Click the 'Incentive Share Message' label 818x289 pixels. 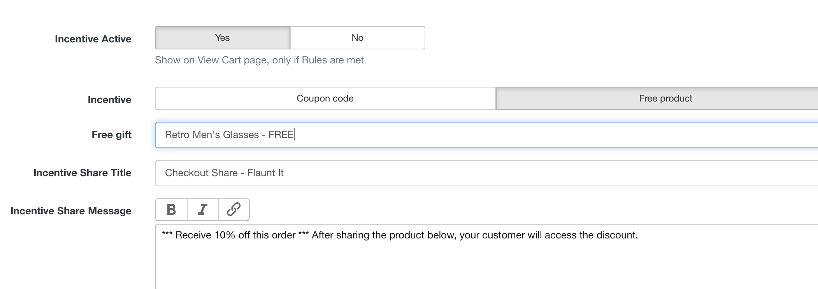tap(71, 211)
